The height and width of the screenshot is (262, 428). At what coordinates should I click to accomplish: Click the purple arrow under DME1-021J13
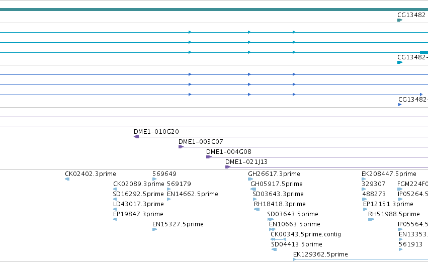[x=228, y=167]
